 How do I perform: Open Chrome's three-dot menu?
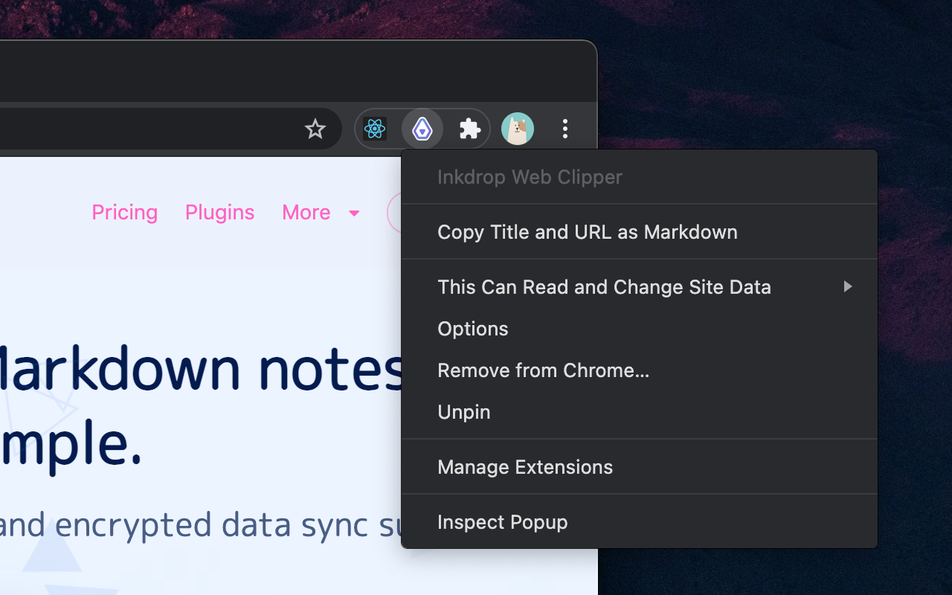coord(565,129)
